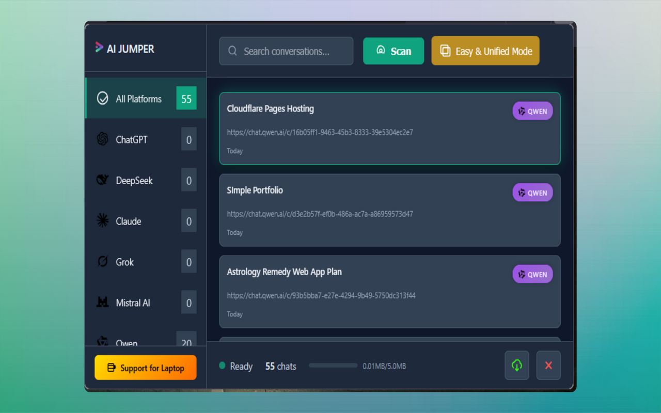Click Today label on Simple Portfolio card
661x413 pixels.
click(235, 232)
